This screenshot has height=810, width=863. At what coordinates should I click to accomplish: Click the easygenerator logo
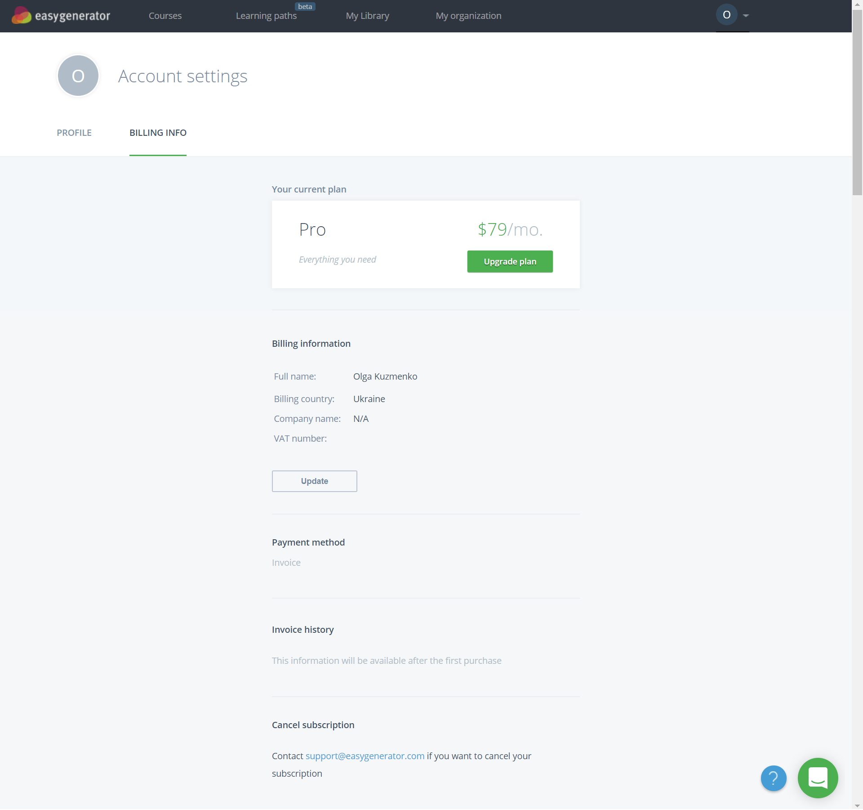pos(61,15)
